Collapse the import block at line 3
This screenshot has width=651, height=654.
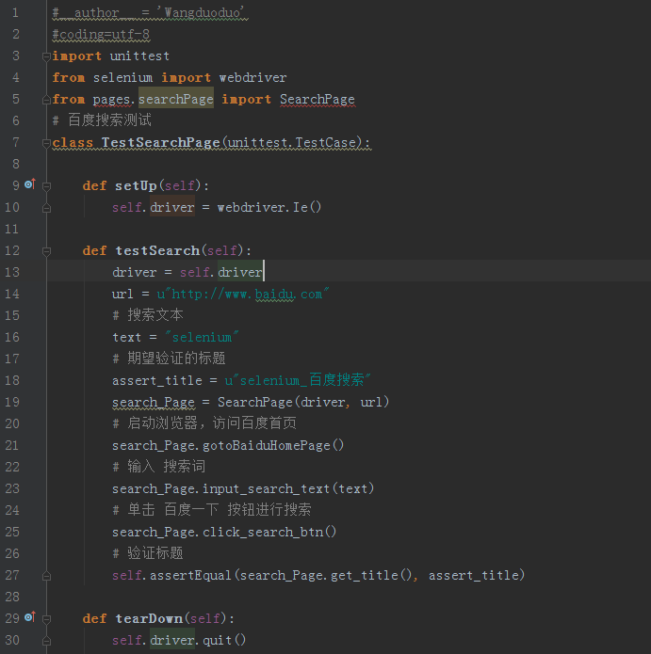(x=46, y=56)
